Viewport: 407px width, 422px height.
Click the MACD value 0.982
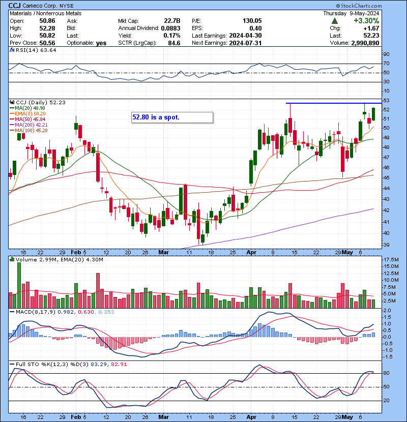pos(67,312)
